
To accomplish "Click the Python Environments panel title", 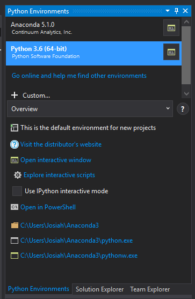I will click(38, 11).
